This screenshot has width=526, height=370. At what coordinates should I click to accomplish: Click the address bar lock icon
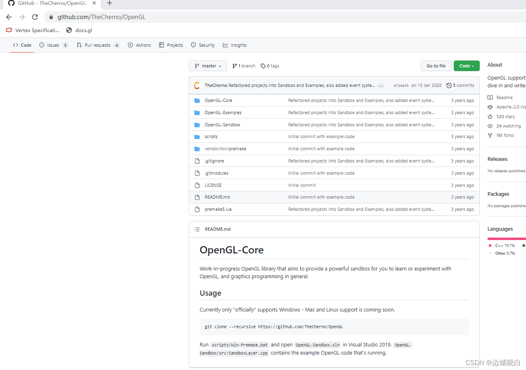51,17
